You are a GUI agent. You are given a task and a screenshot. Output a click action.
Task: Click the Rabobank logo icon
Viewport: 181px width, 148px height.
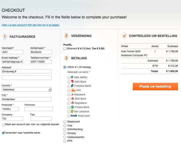[x=72, y=94]
